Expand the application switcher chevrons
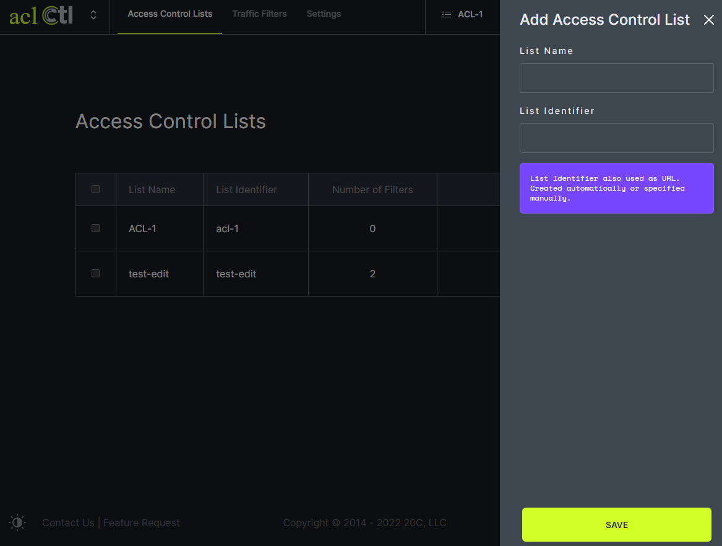This screenshot has width=722, height=546. (x=93, y=15)
